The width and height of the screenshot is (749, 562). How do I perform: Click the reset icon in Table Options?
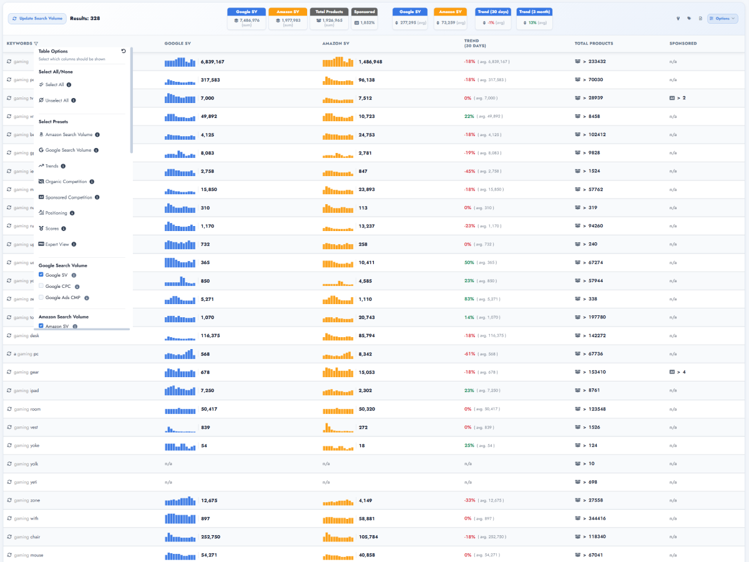click(x=124, y=51)
